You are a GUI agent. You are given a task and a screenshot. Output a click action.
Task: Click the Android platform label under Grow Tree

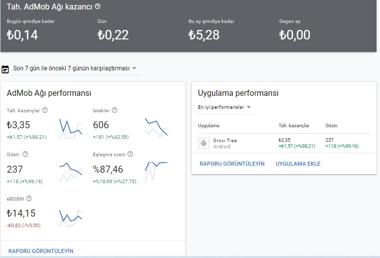click(222, 147)
